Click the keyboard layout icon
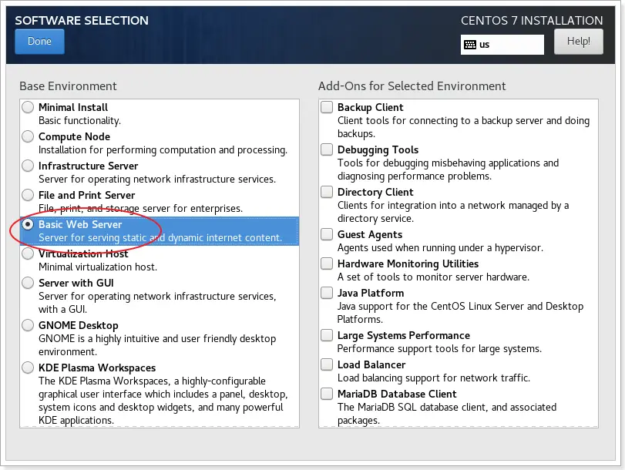Viewport: 625px width, 470px height. coord(469,45)
